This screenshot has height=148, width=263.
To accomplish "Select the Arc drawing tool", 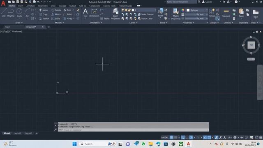I will (x=27, y=13).
